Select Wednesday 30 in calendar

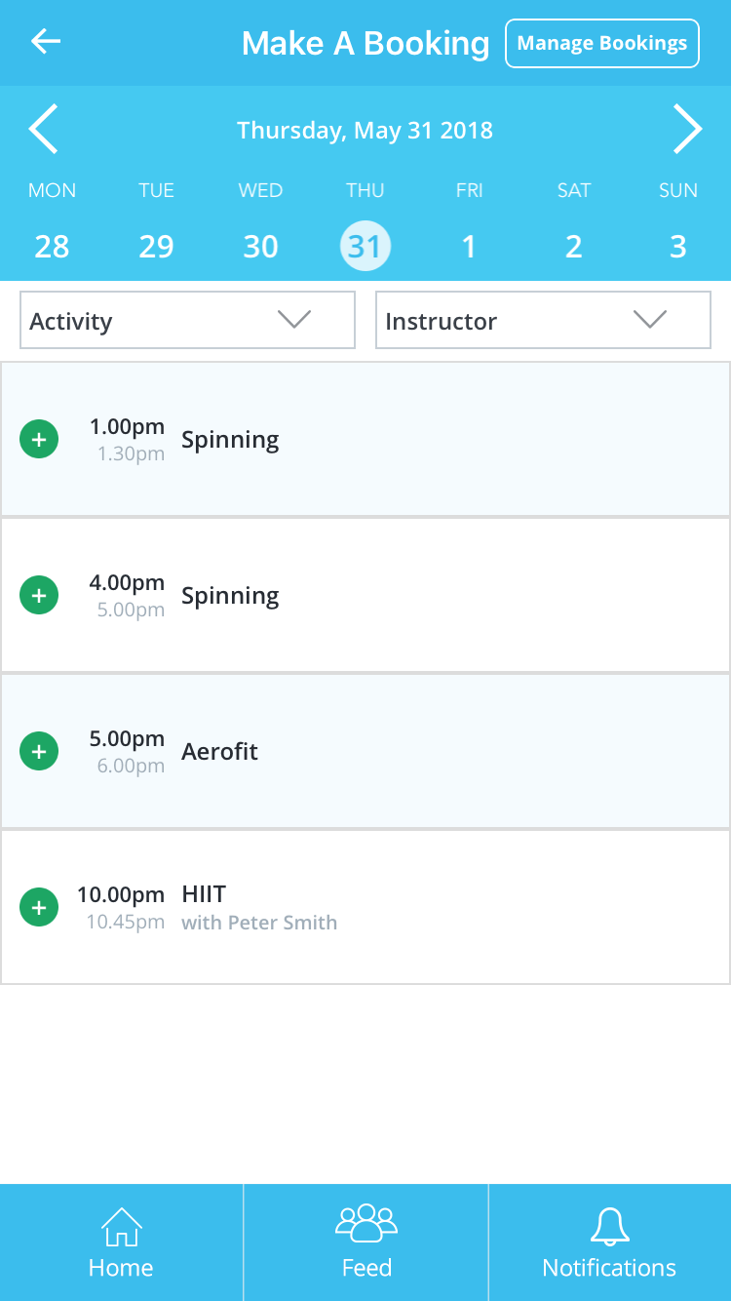[x=260, y=247]
